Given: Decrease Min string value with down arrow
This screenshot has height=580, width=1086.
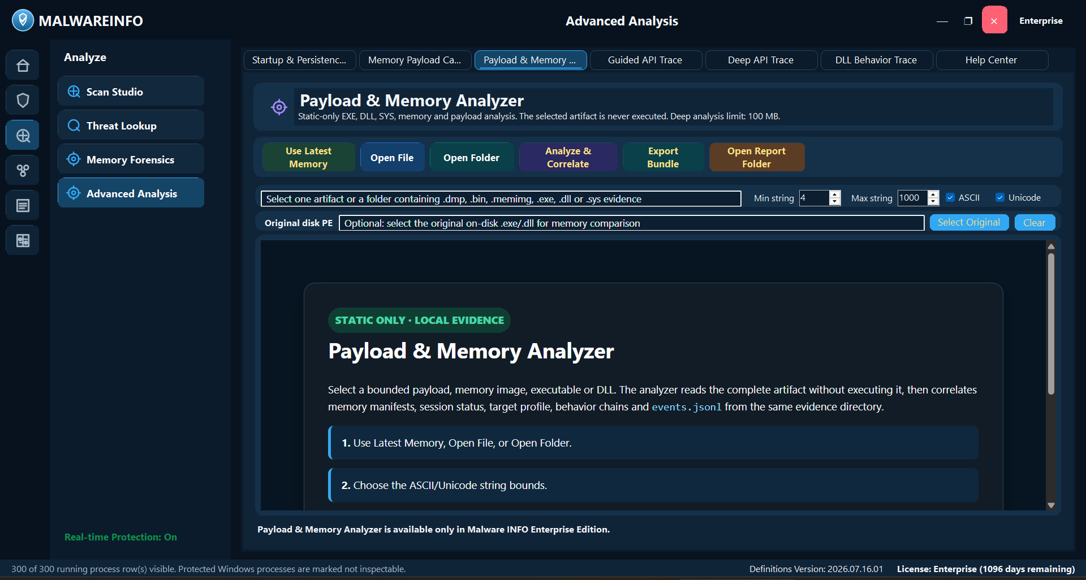Looking at the screenshot, I should click(835, 201).
